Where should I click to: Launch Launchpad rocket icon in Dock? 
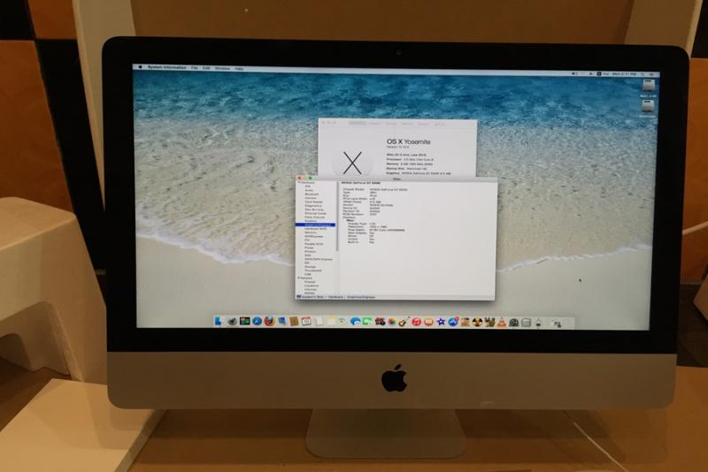click(232, 322)
